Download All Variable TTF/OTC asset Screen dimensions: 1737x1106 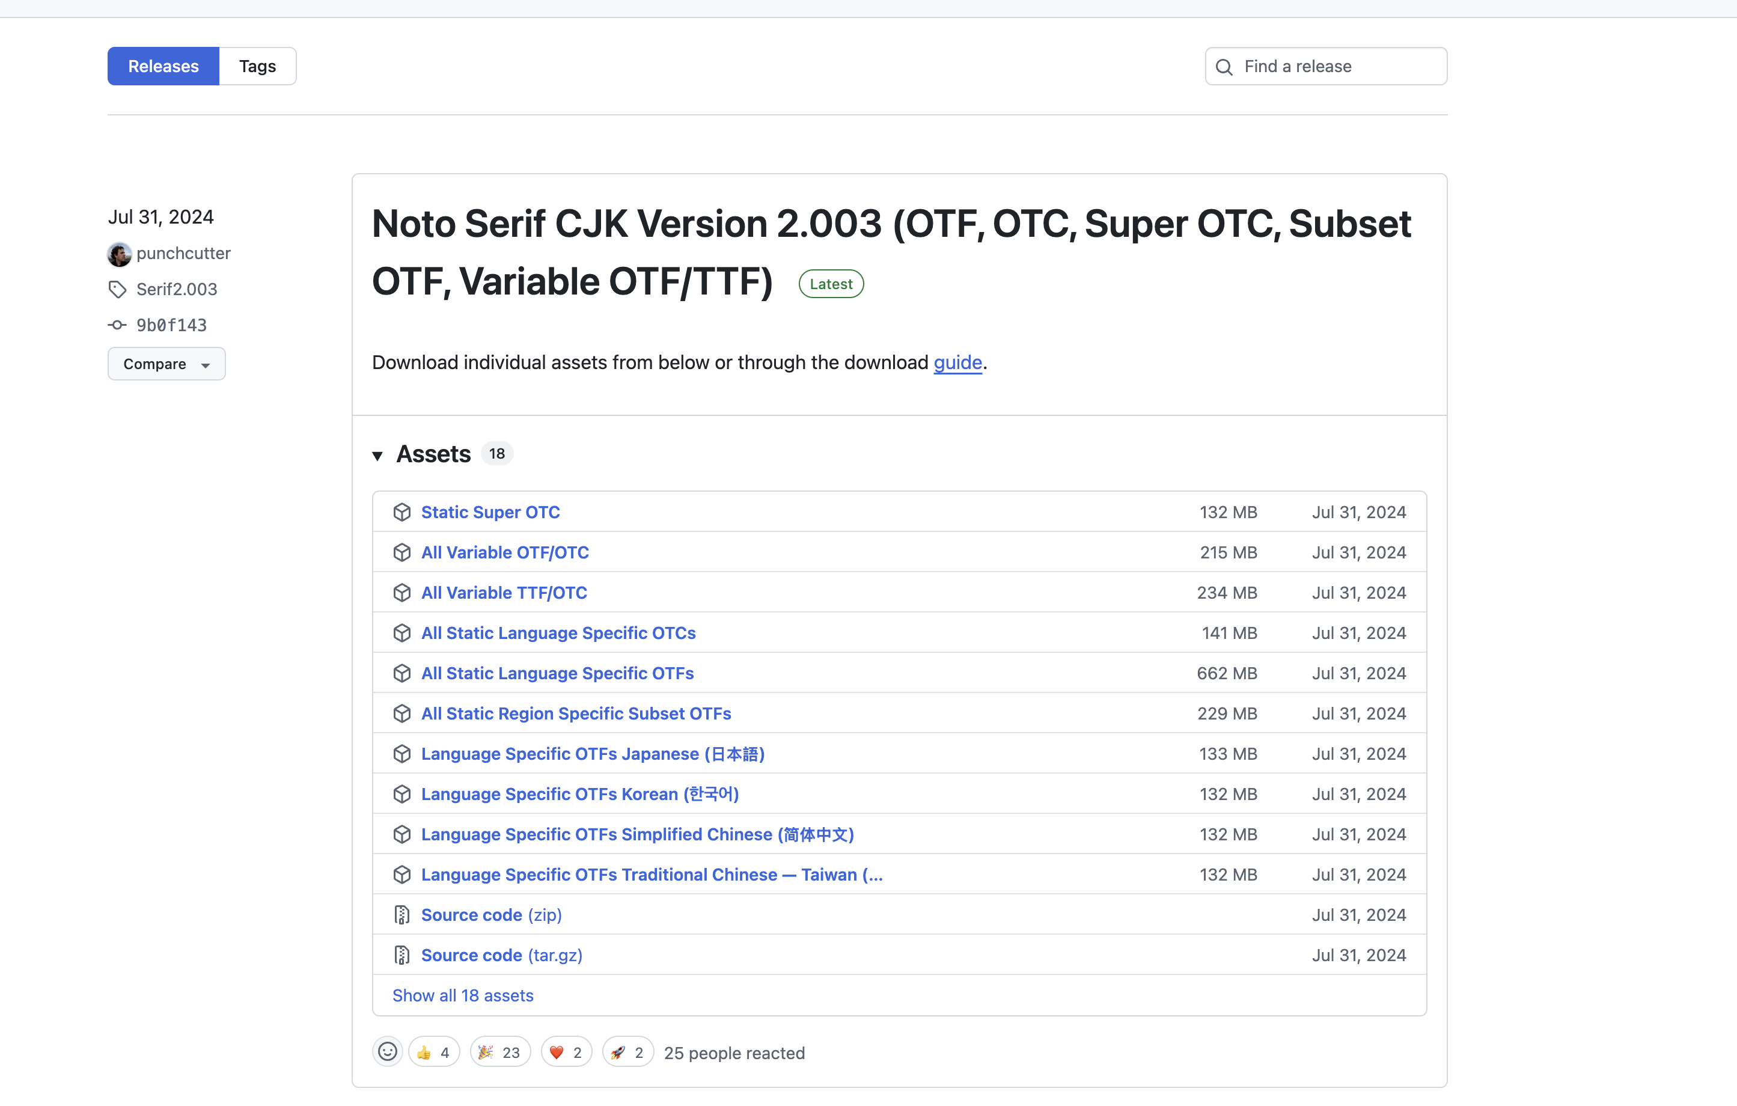504,593
